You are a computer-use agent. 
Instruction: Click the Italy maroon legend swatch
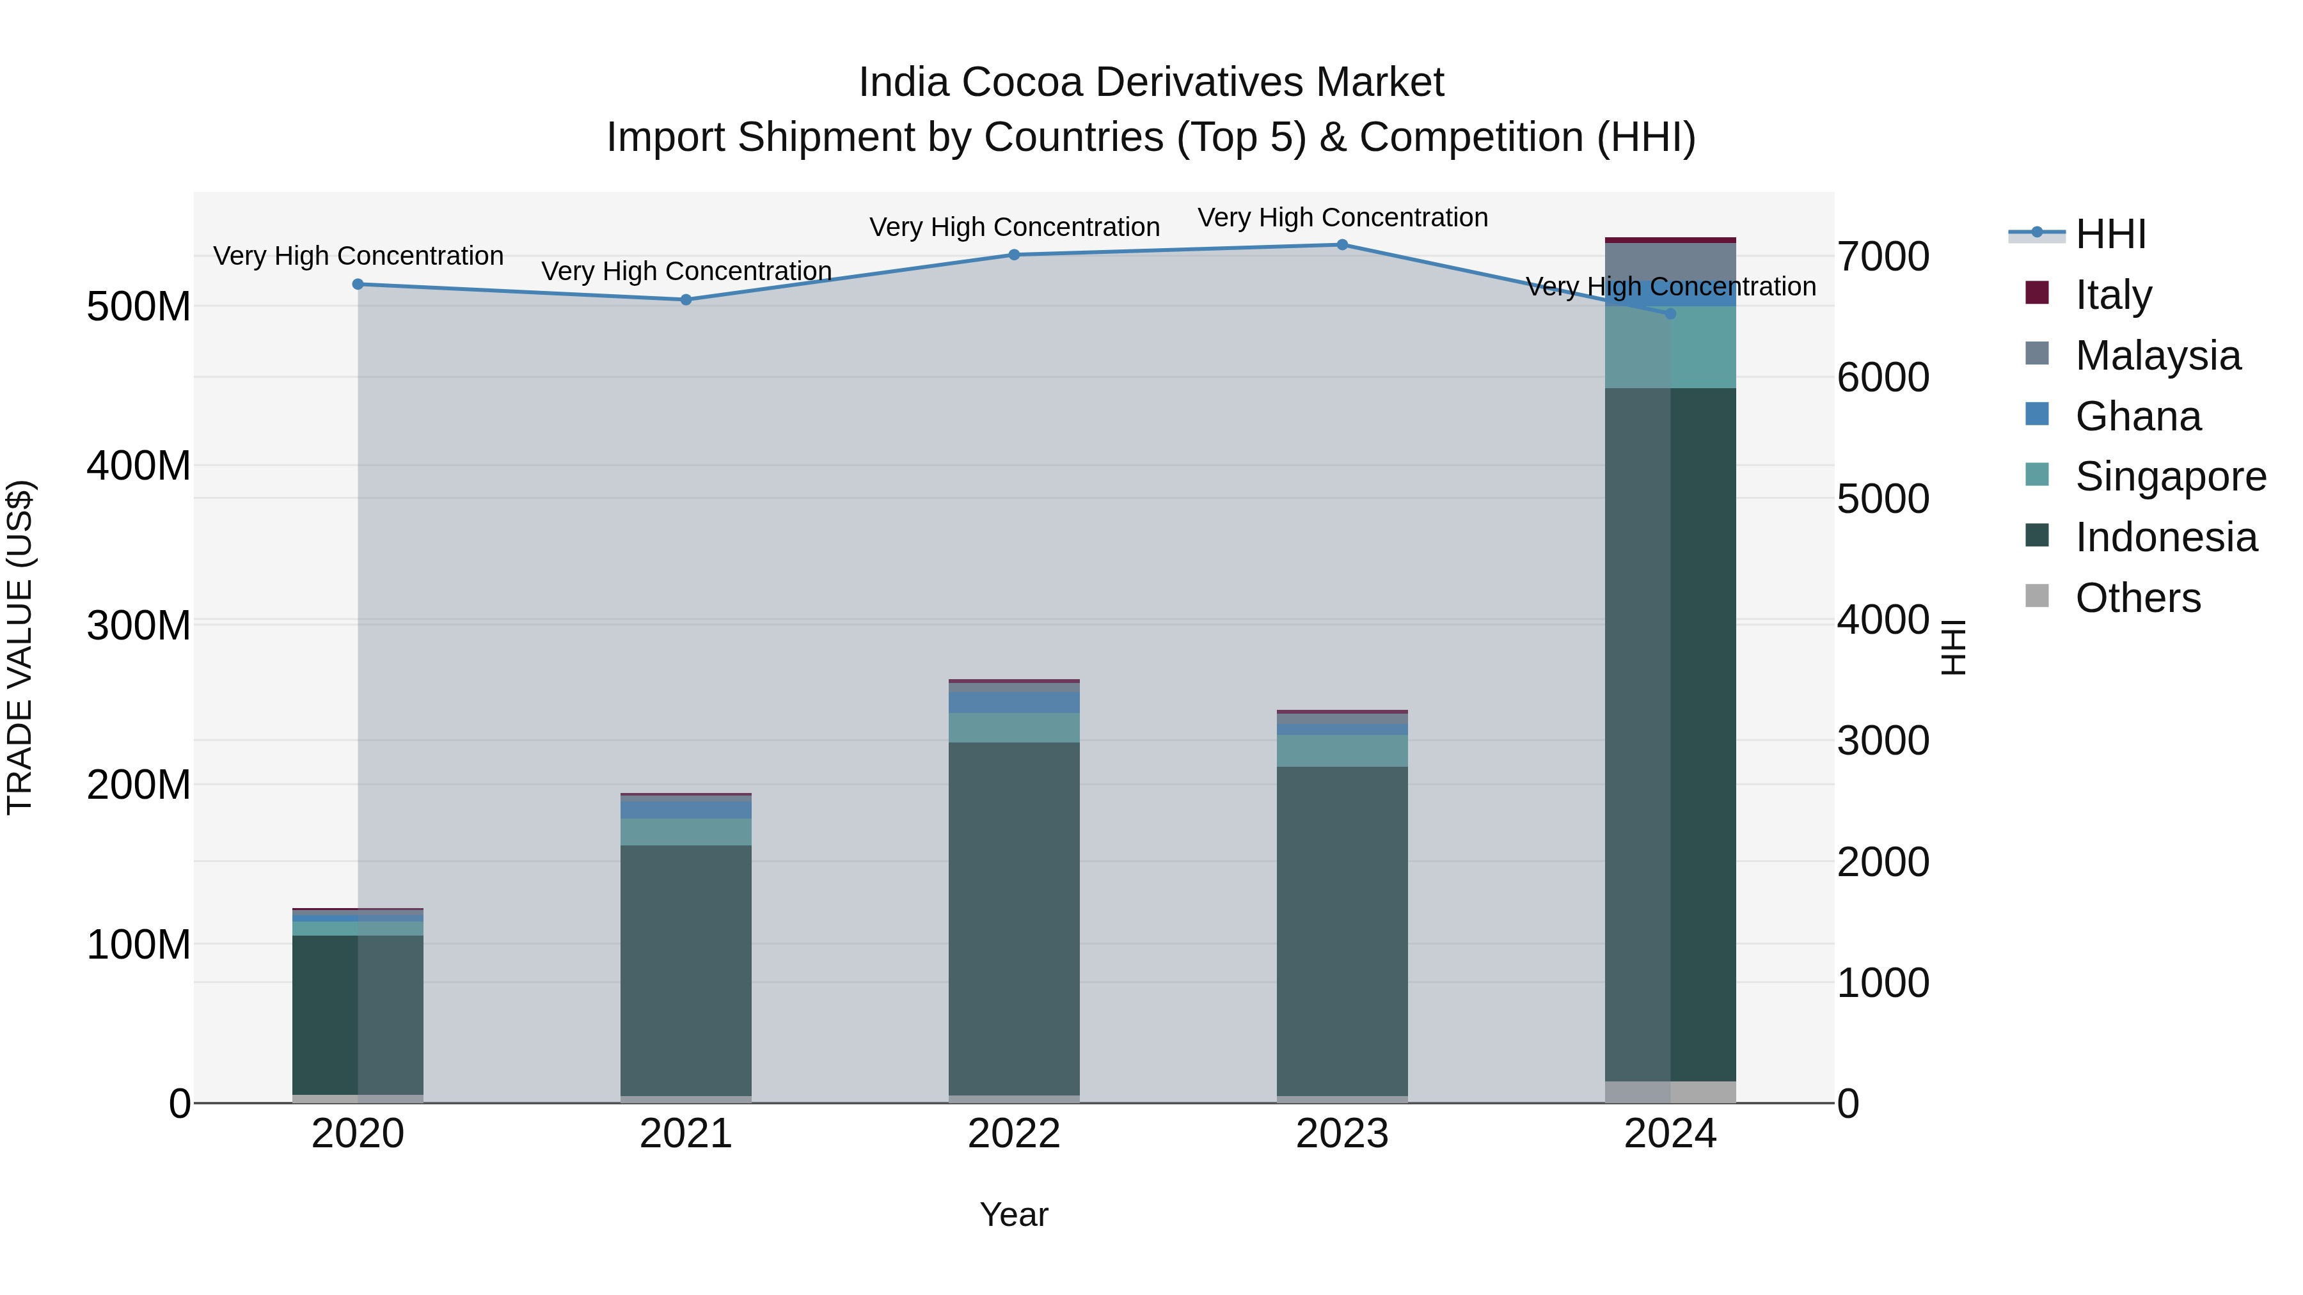coord(2037,292)
